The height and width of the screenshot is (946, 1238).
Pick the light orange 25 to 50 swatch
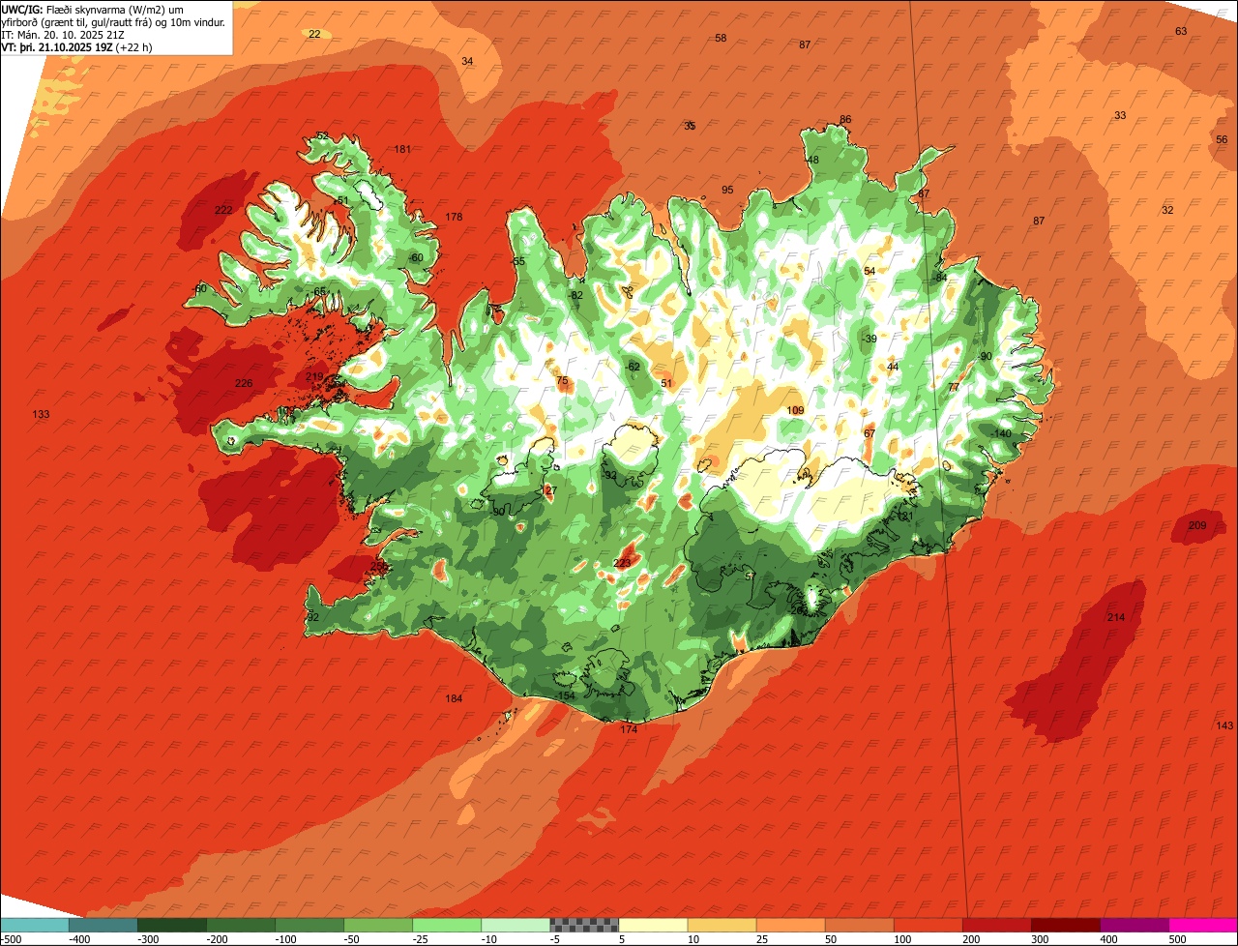click(x=789, y=924)
